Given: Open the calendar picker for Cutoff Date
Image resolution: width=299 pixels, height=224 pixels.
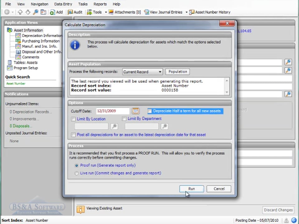Looking at the screenshot, I should click(x=135, y=111).
